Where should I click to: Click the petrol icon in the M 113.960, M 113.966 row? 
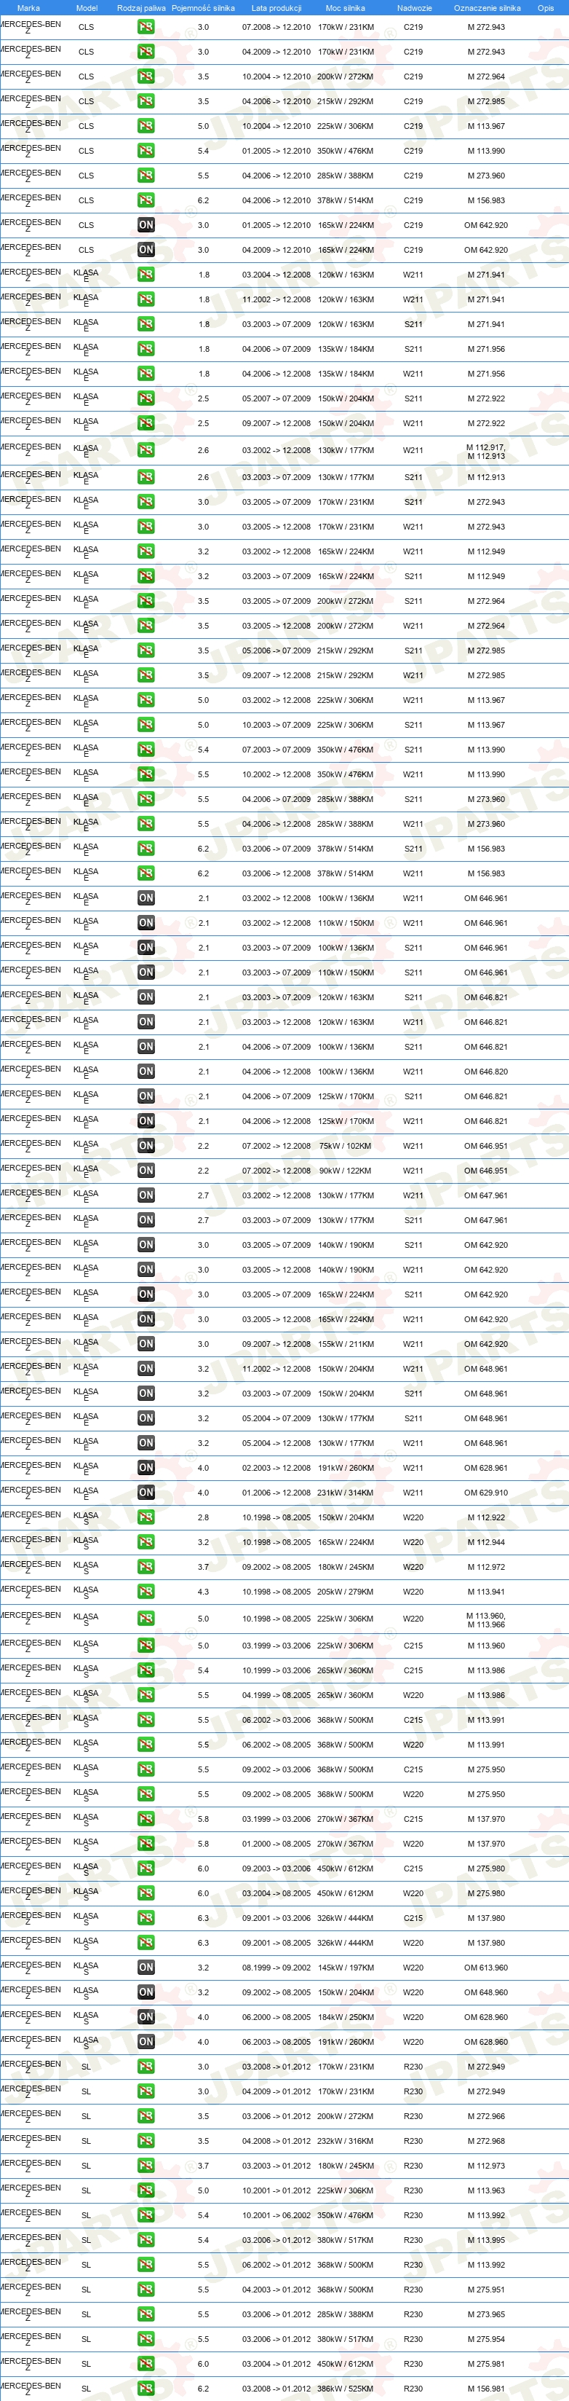(146, 1619)
